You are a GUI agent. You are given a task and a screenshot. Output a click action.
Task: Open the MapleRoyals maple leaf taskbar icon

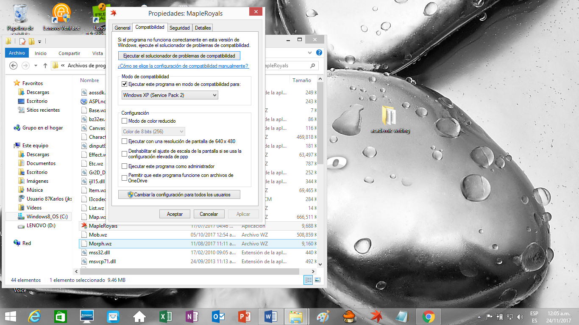(376, 316)
